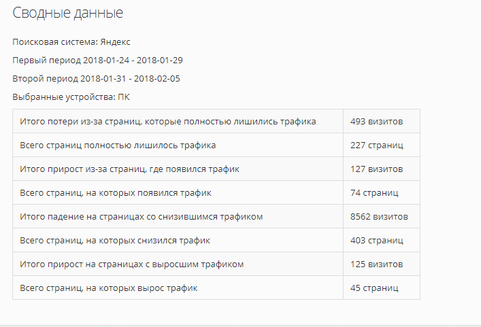Click the "8562 визитов" value cell
The width and height of the screenshot is (481, 327).
[x=379, y=217]
